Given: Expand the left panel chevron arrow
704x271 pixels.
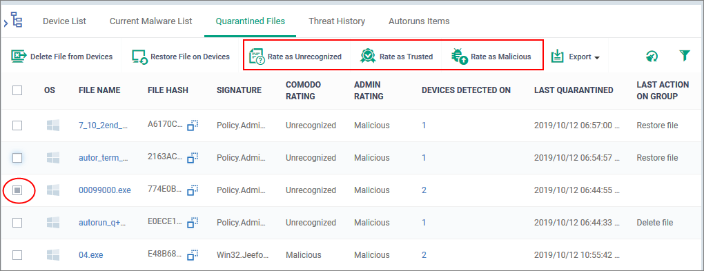Looking at the screenshot, I should (5, 21).
